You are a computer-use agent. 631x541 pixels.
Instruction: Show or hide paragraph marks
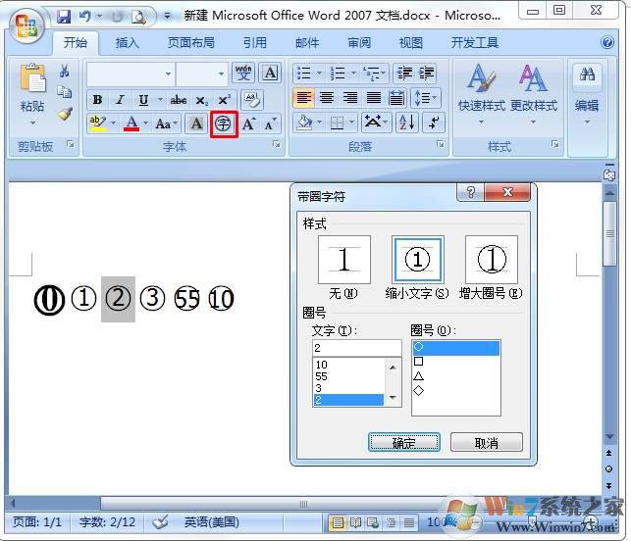[x=434, y=123]
